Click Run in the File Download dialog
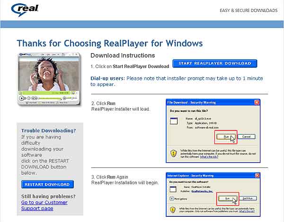This screenshot has width=284, height=222. click(226, 137)
